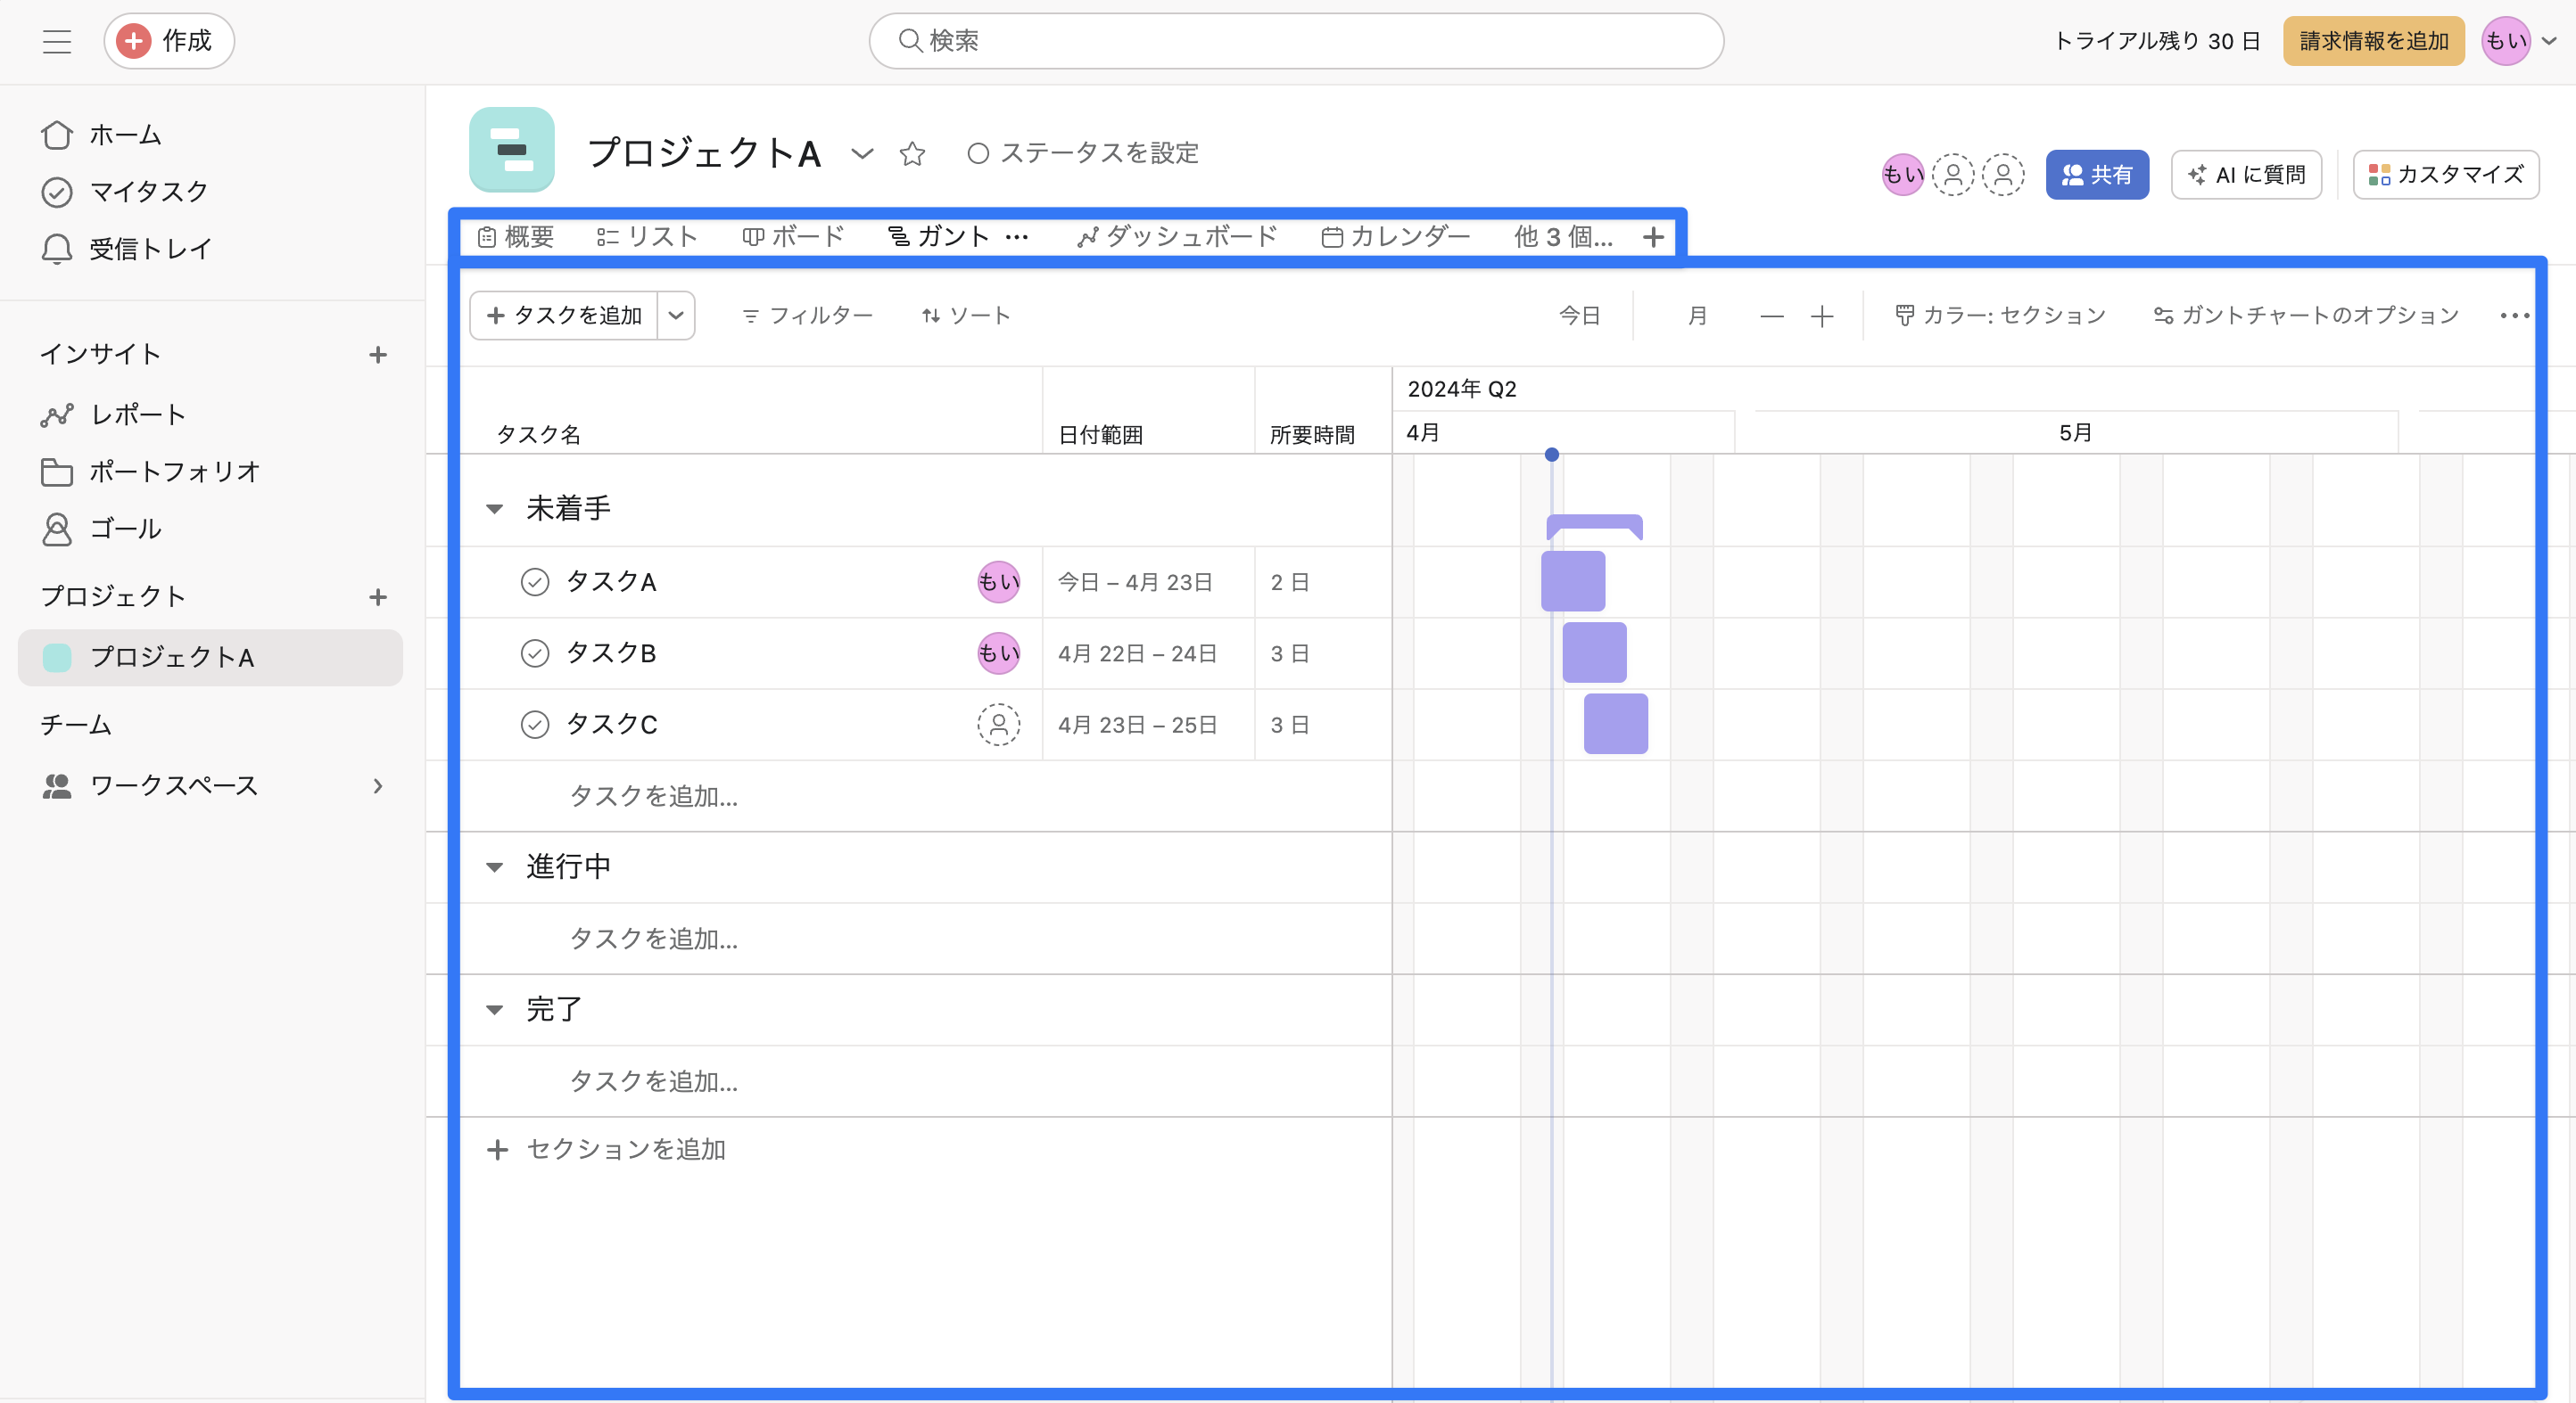Click the project Gantt icon tile
The image size is (2576, 1403).
[x=511, y=150]
